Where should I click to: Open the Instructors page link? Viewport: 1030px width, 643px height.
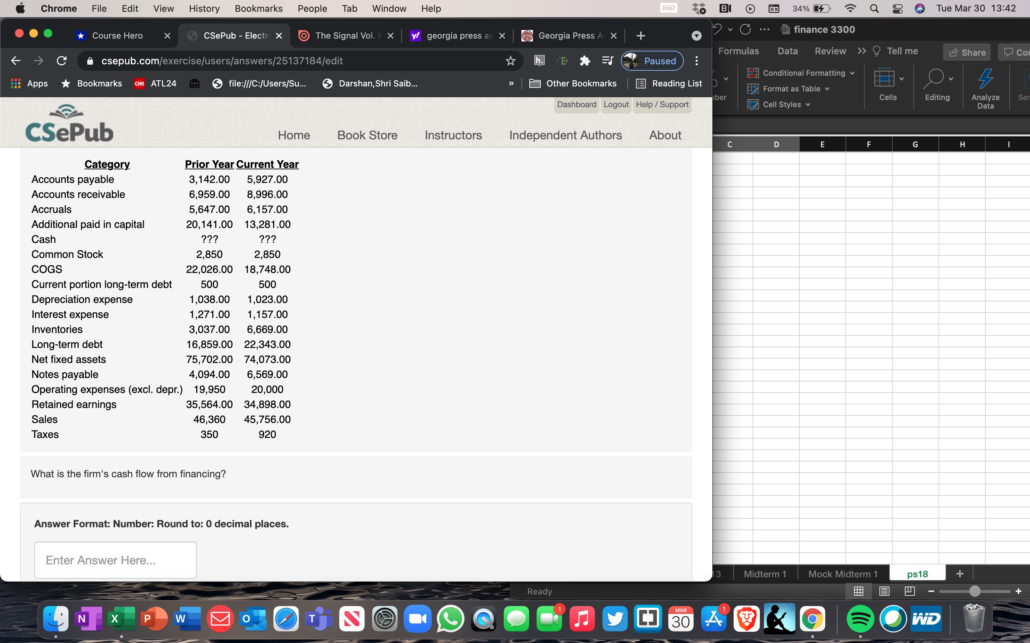pos(453,135)
